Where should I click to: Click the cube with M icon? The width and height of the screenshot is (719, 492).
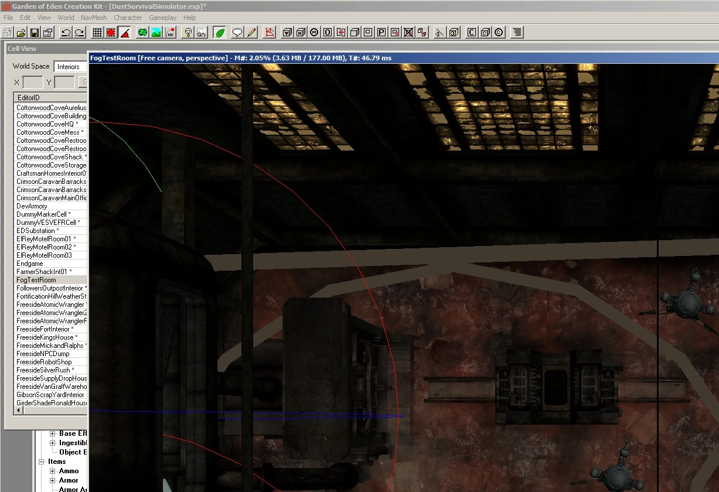click(x=301, y=32)
